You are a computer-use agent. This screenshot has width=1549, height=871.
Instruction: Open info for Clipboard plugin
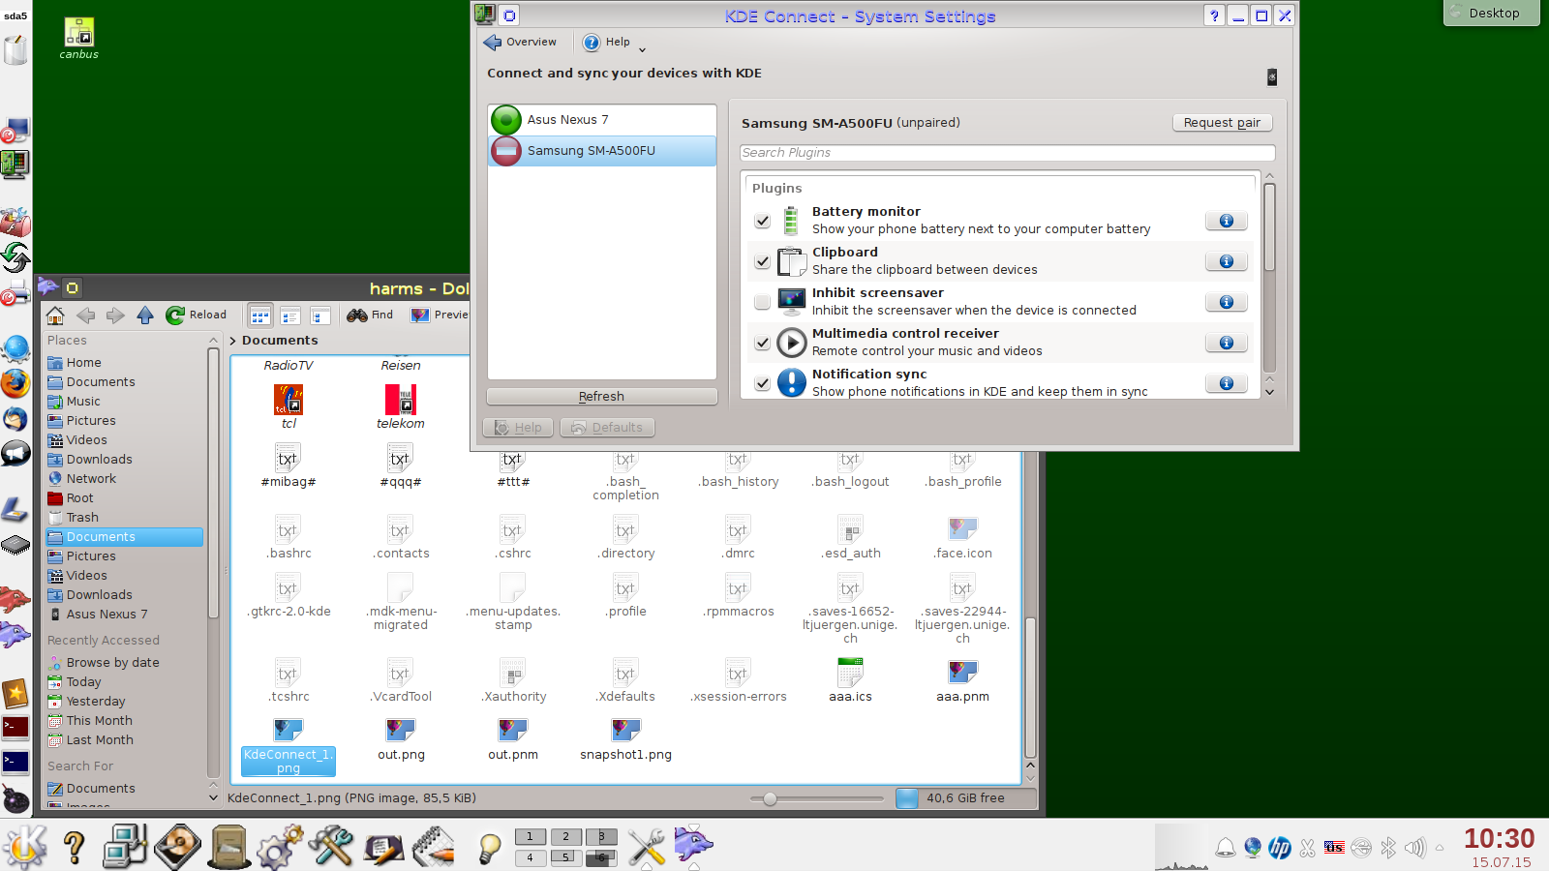(x=1226, y=261)
